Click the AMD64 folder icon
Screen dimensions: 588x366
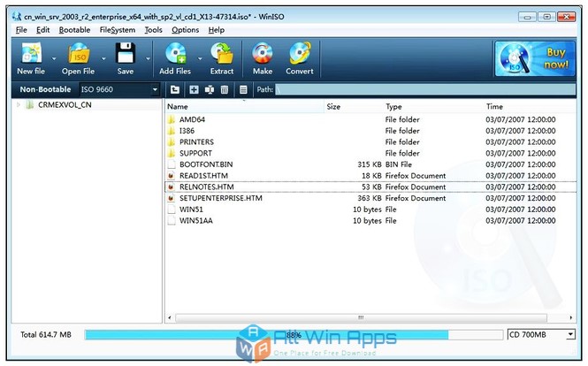(172, 119)
